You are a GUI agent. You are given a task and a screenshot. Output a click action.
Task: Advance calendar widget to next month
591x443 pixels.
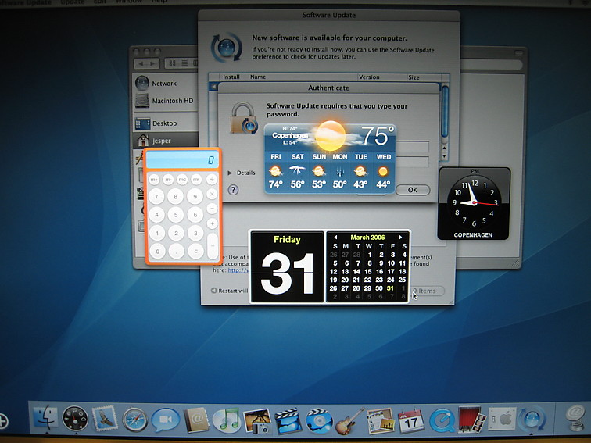click(402, 237)
